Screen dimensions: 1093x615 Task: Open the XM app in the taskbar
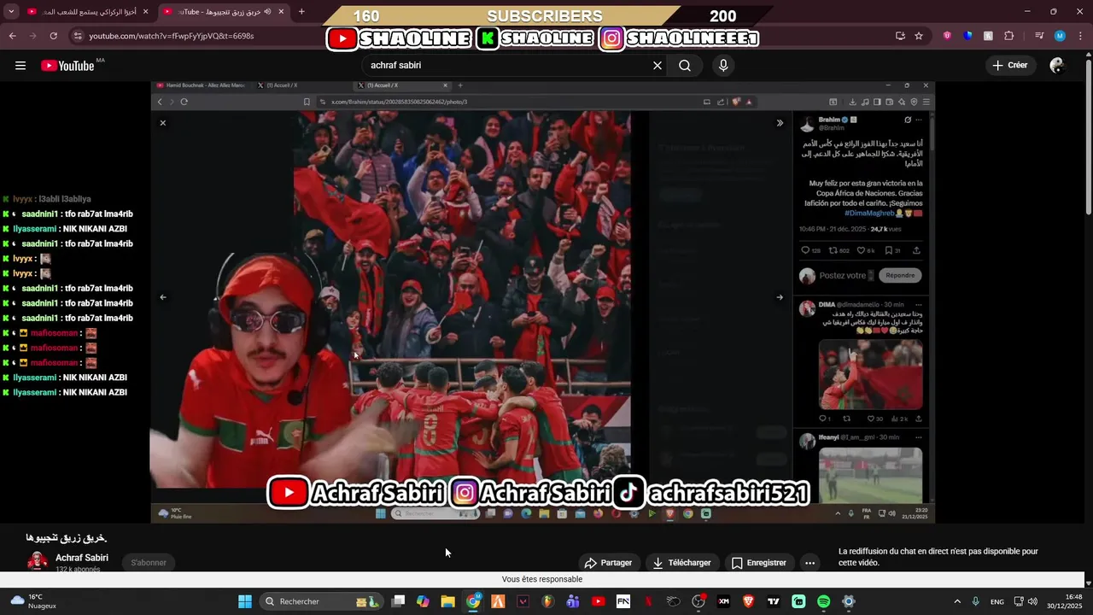pos(724,601)
